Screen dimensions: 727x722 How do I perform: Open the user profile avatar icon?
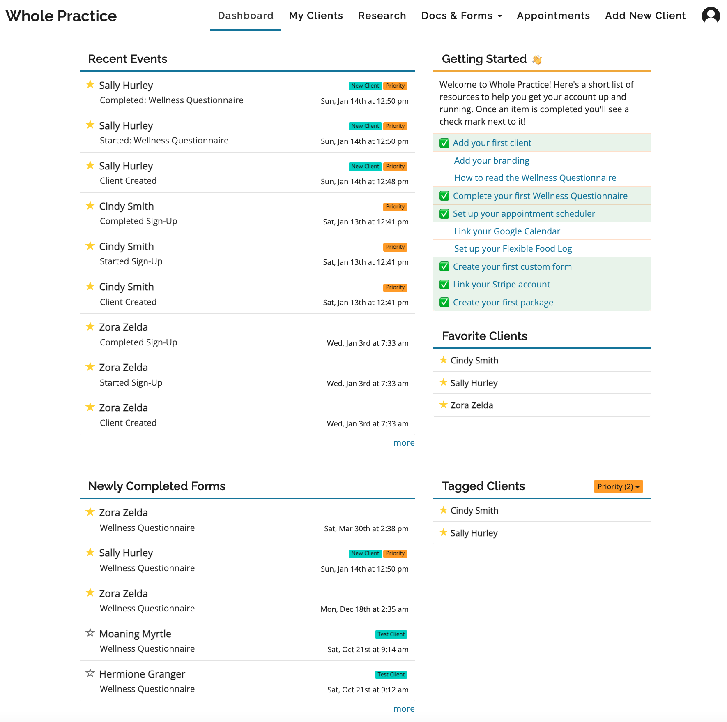click(x=711, y=16)
